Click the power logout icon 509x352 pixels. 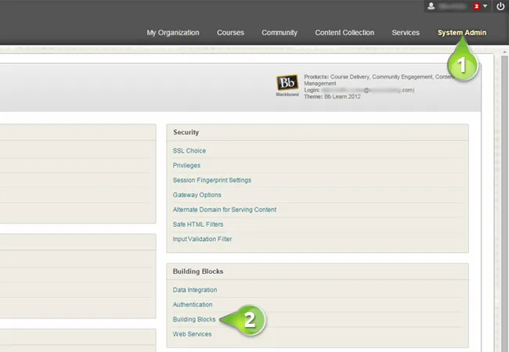point(500,6)
